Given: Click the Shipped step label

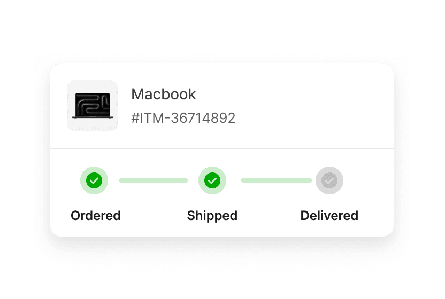Looking at the screenshot, I should [212, 216].
